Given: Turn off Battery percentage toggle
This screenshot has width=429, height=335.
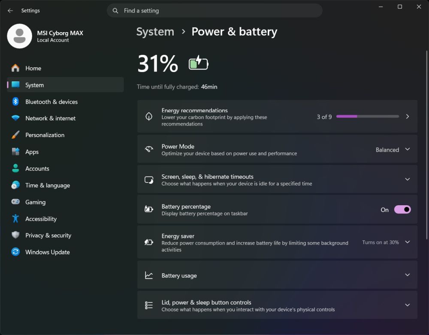Looking at the screenshot, I should pos(402,209).
